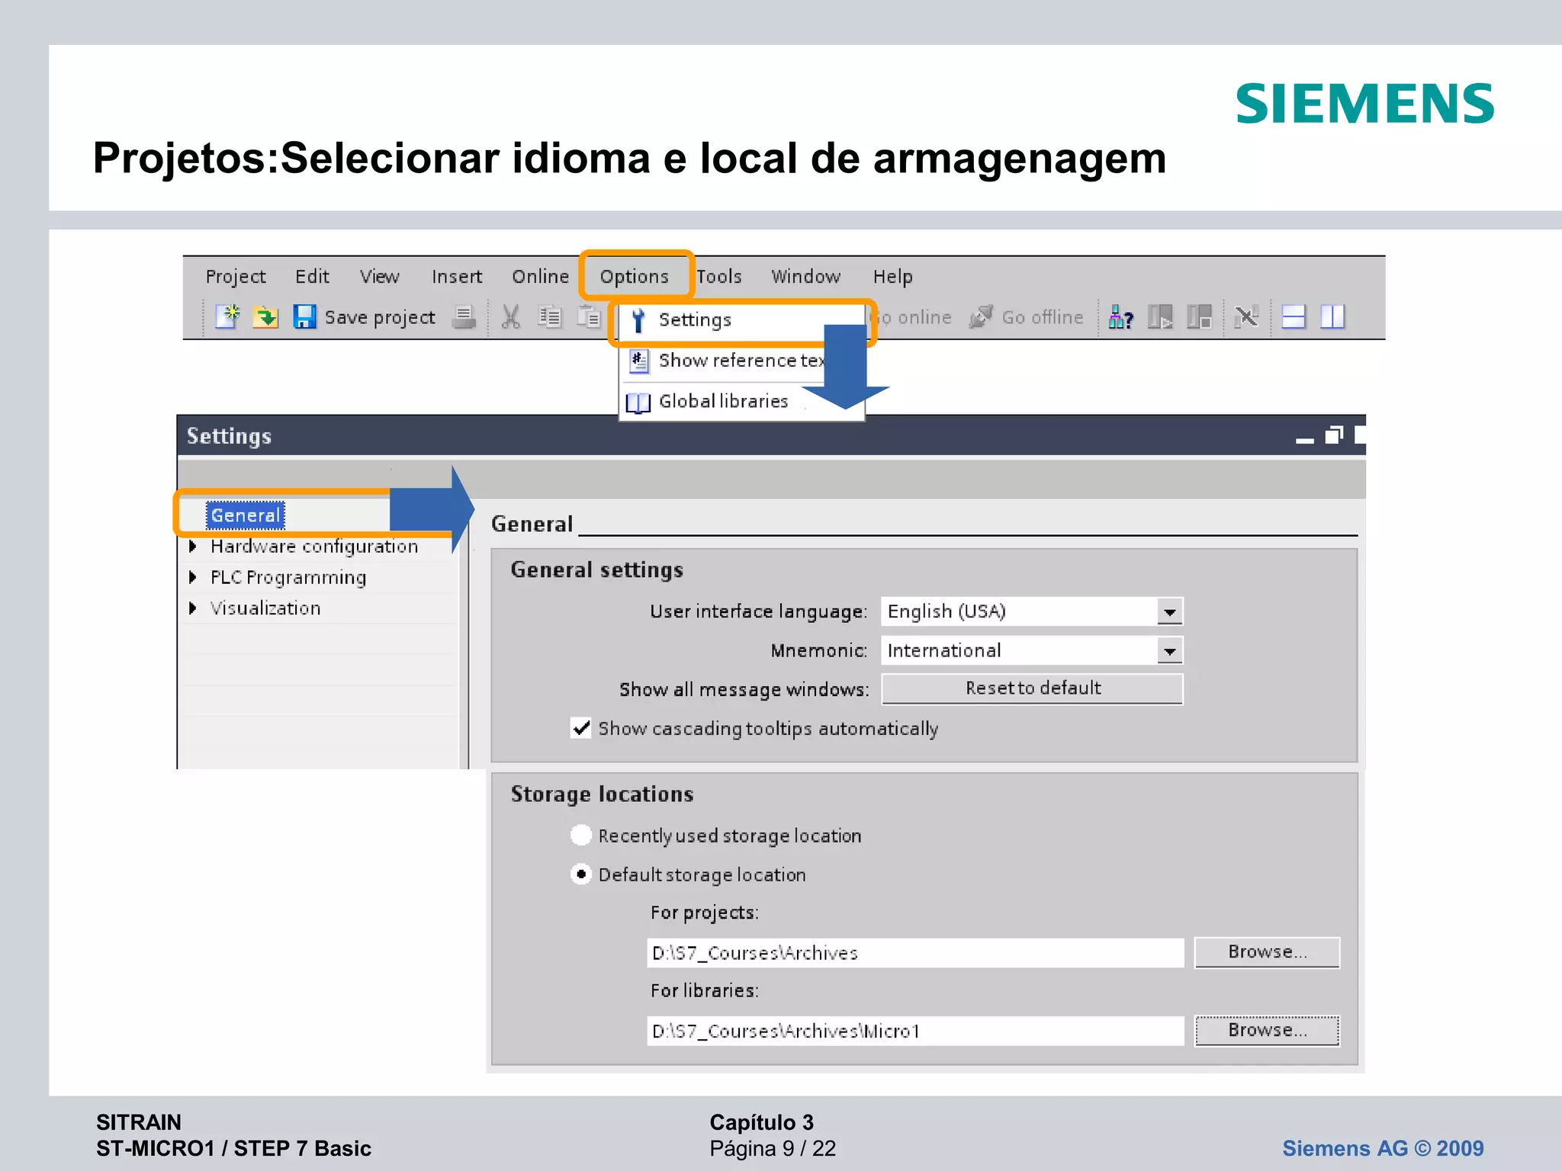
Task: Expand the PLC Programming tree node
Action: (x=193, y=577)
